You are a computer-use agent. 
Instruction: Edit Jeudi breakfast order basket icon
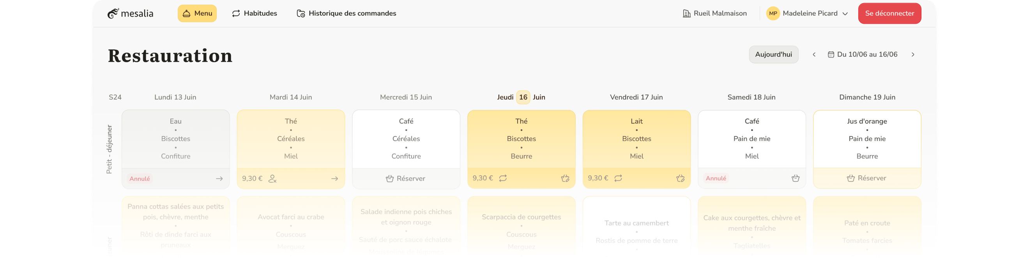pos(565,178)
